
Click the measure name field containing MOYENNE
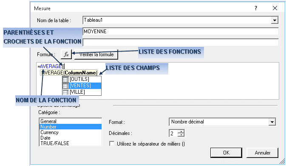[x=181, y=31]
